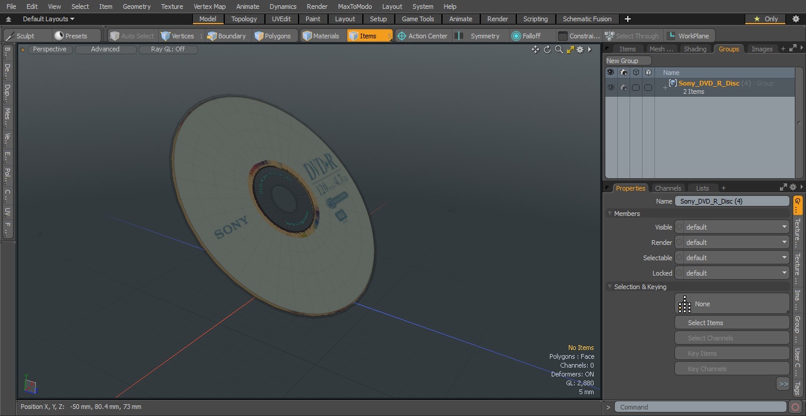Switch to Items selection mode

[369, 36]
